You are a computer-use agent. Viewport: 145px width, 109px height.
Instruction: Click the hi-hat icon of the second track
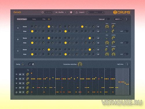17,79
